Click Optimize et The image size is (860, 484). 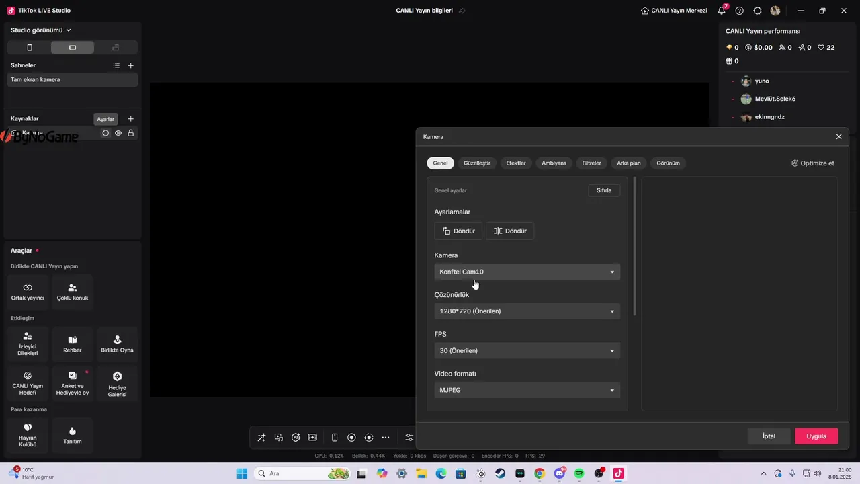tap(813, 163)
